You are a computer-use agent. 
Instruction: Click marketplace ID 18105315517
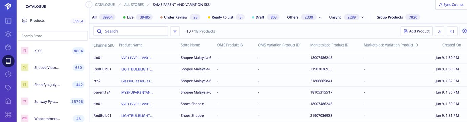(321, 92)
